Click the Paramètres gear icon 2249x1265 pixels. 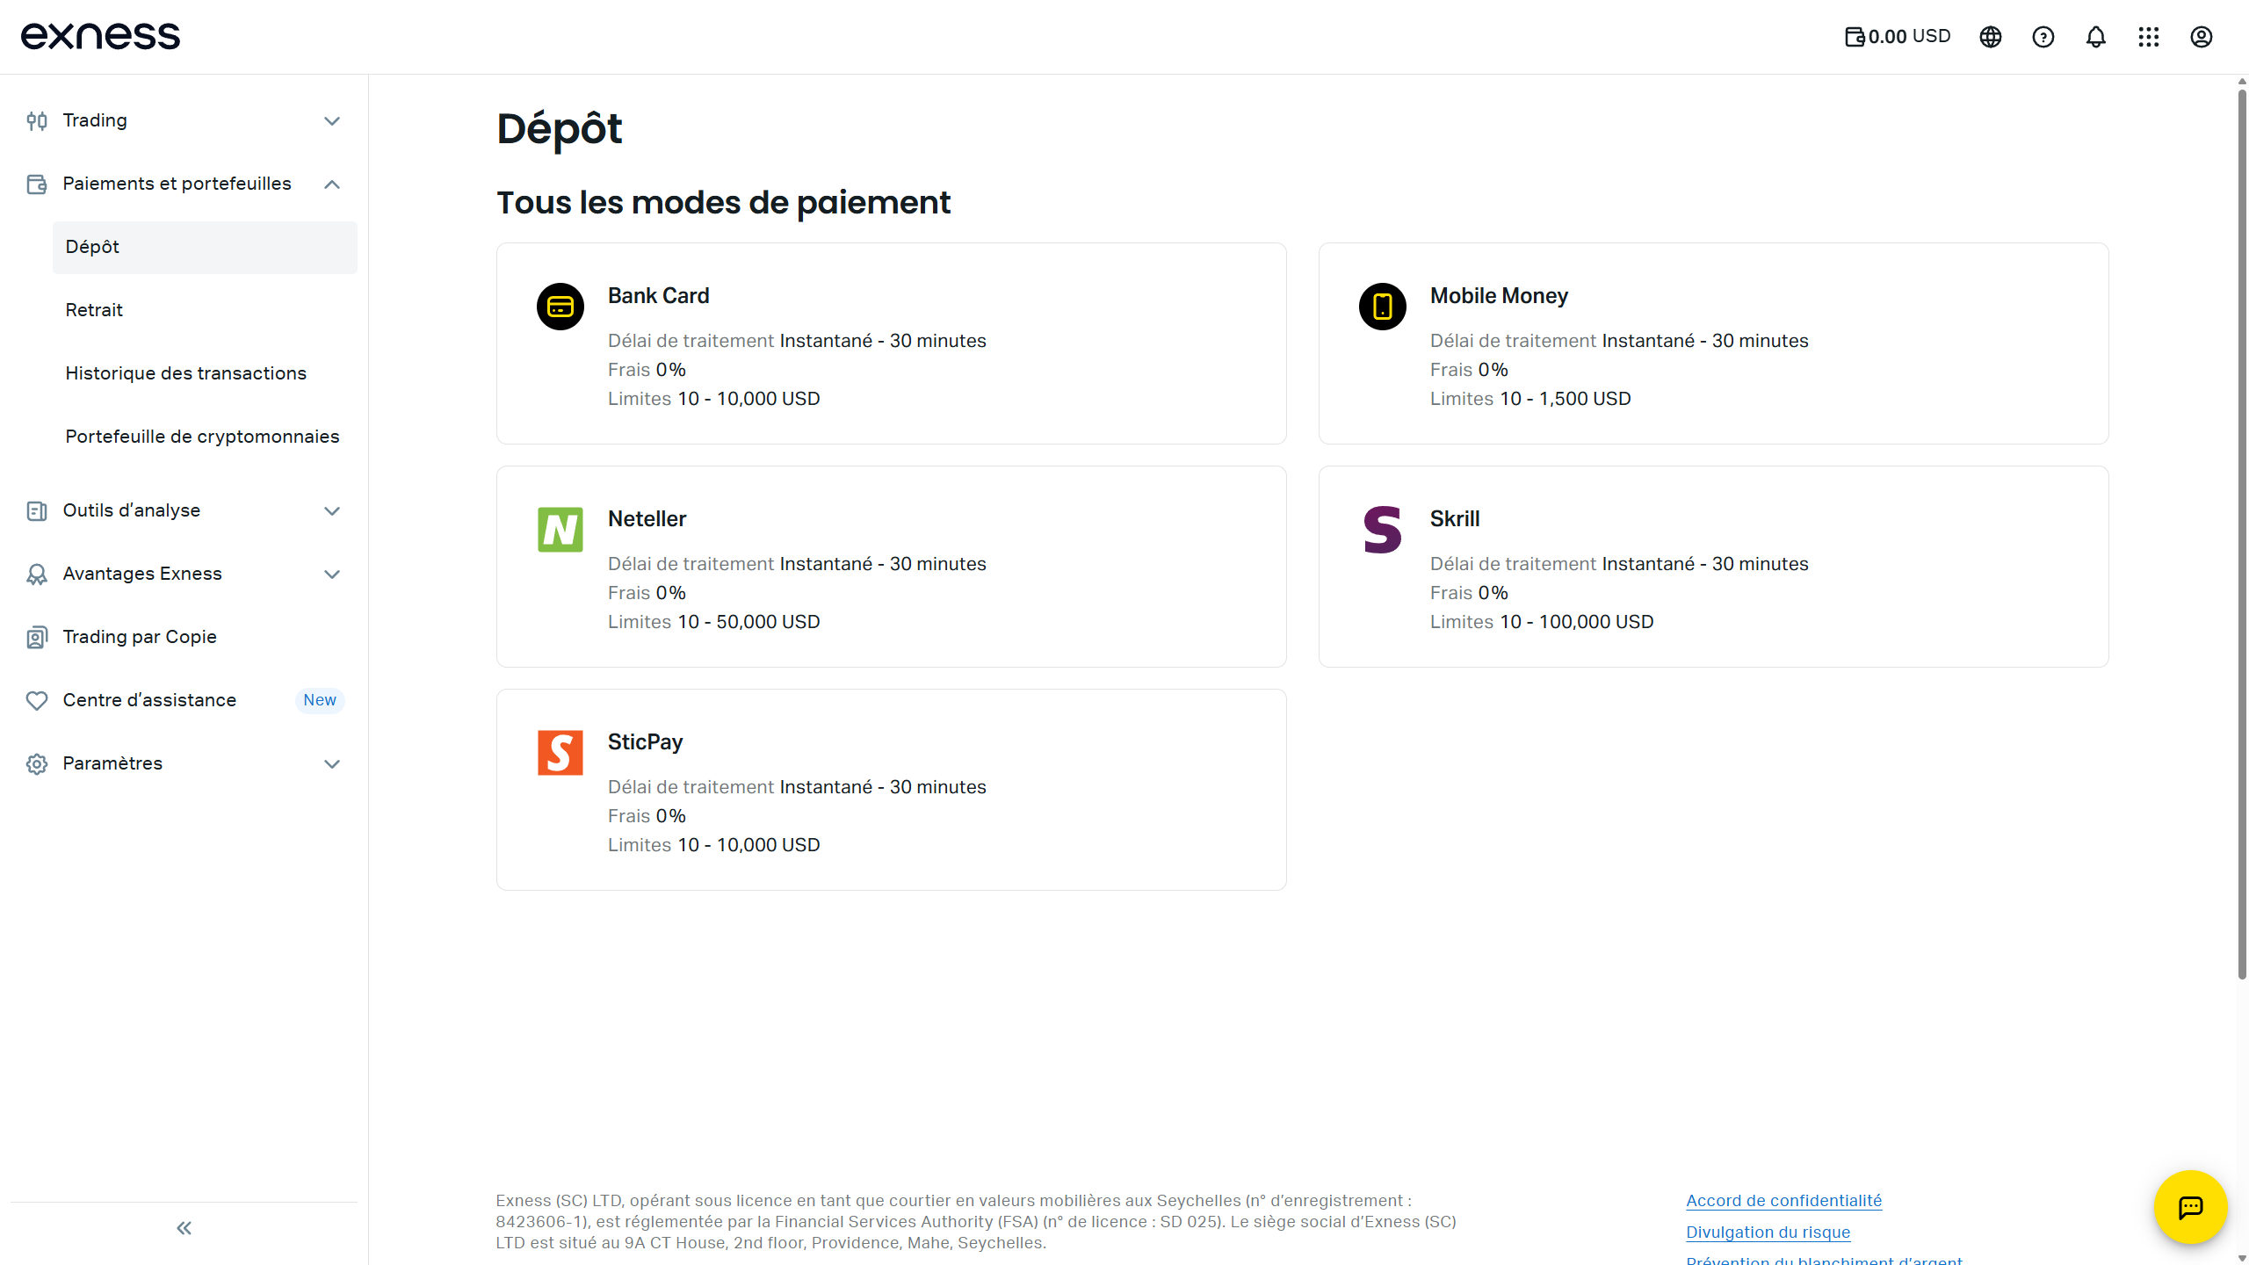click(x=37, y=763)
